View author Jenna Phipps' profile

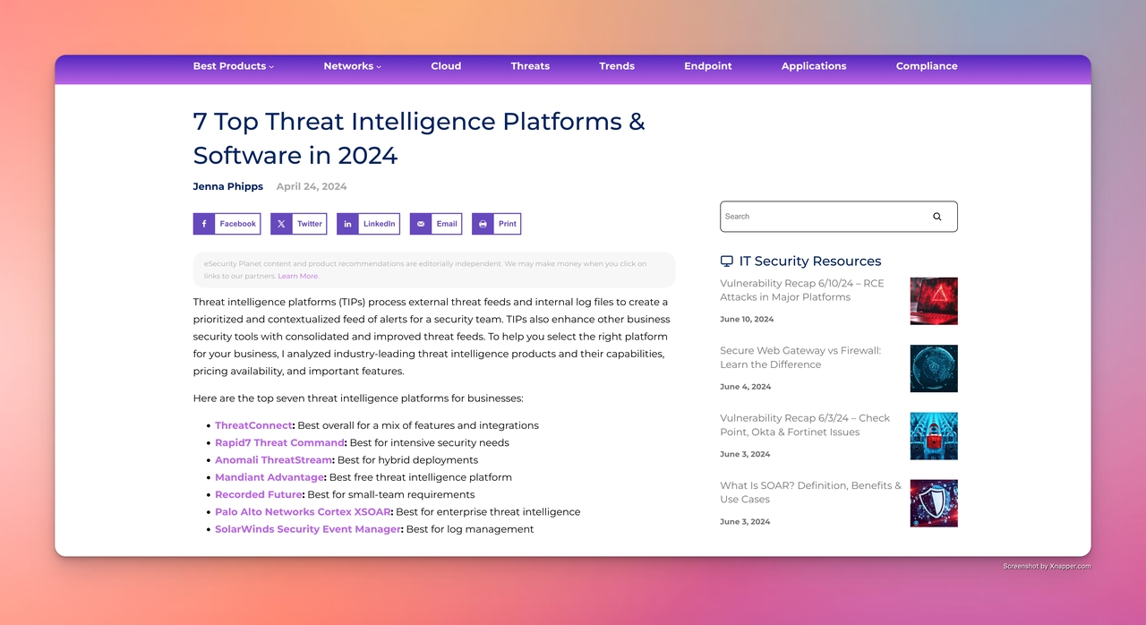[227, 187]
